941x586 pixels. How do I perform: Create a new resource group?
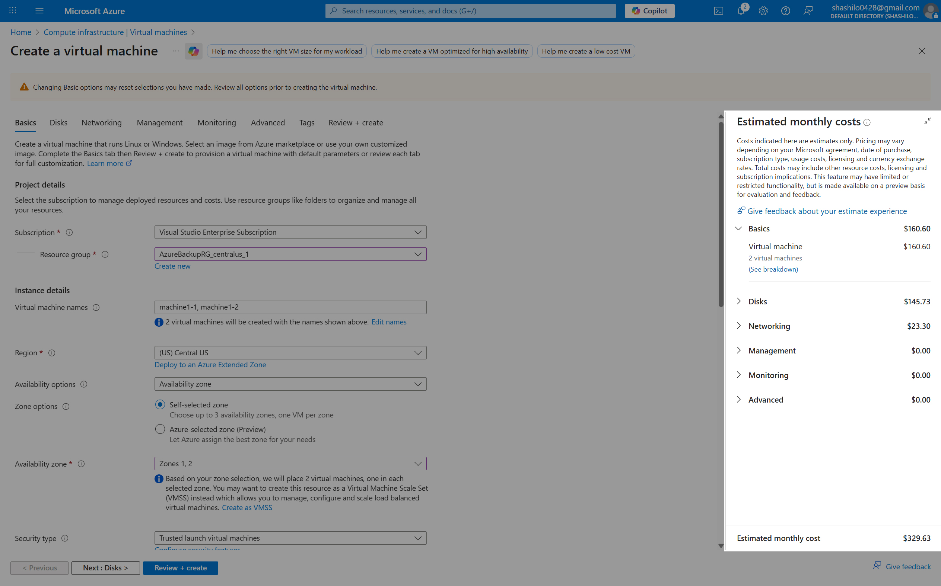pyautogui.click(x=172, y=266)
